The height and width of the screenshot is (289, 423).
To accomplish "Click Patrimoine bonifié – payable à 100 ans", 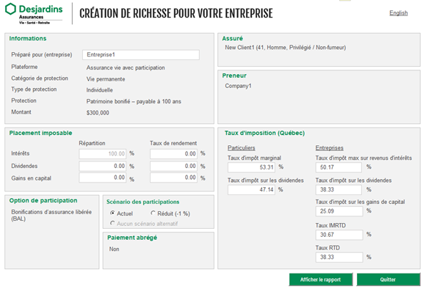I will tap(134, 101).
